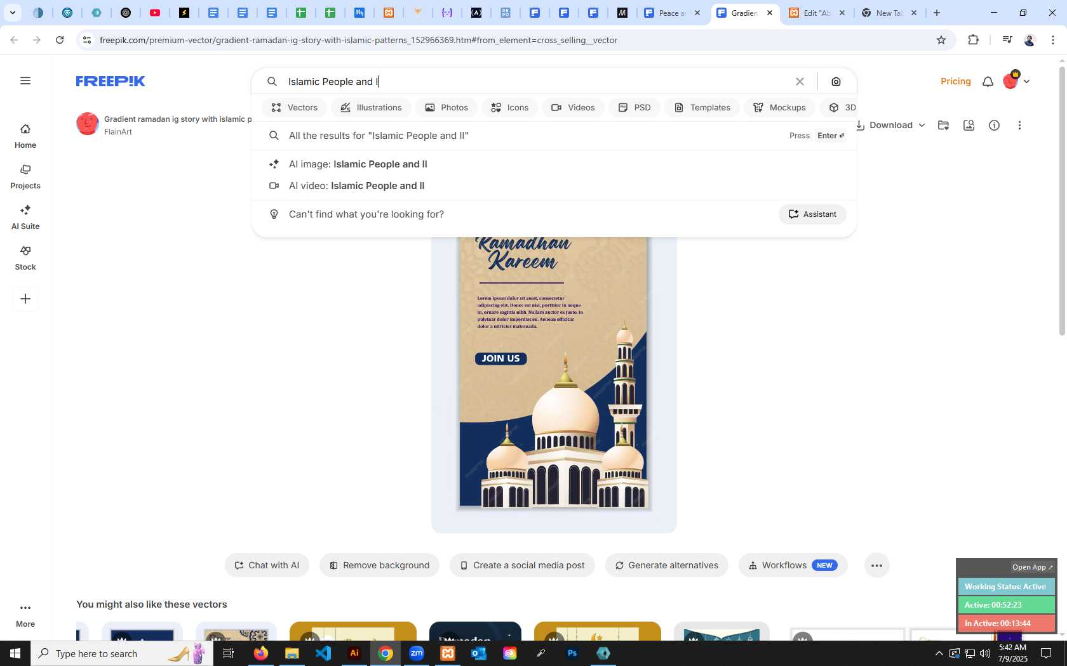Filter search by PSD
Viewport: 1067px width, 666px height.
tap(634, 107)
